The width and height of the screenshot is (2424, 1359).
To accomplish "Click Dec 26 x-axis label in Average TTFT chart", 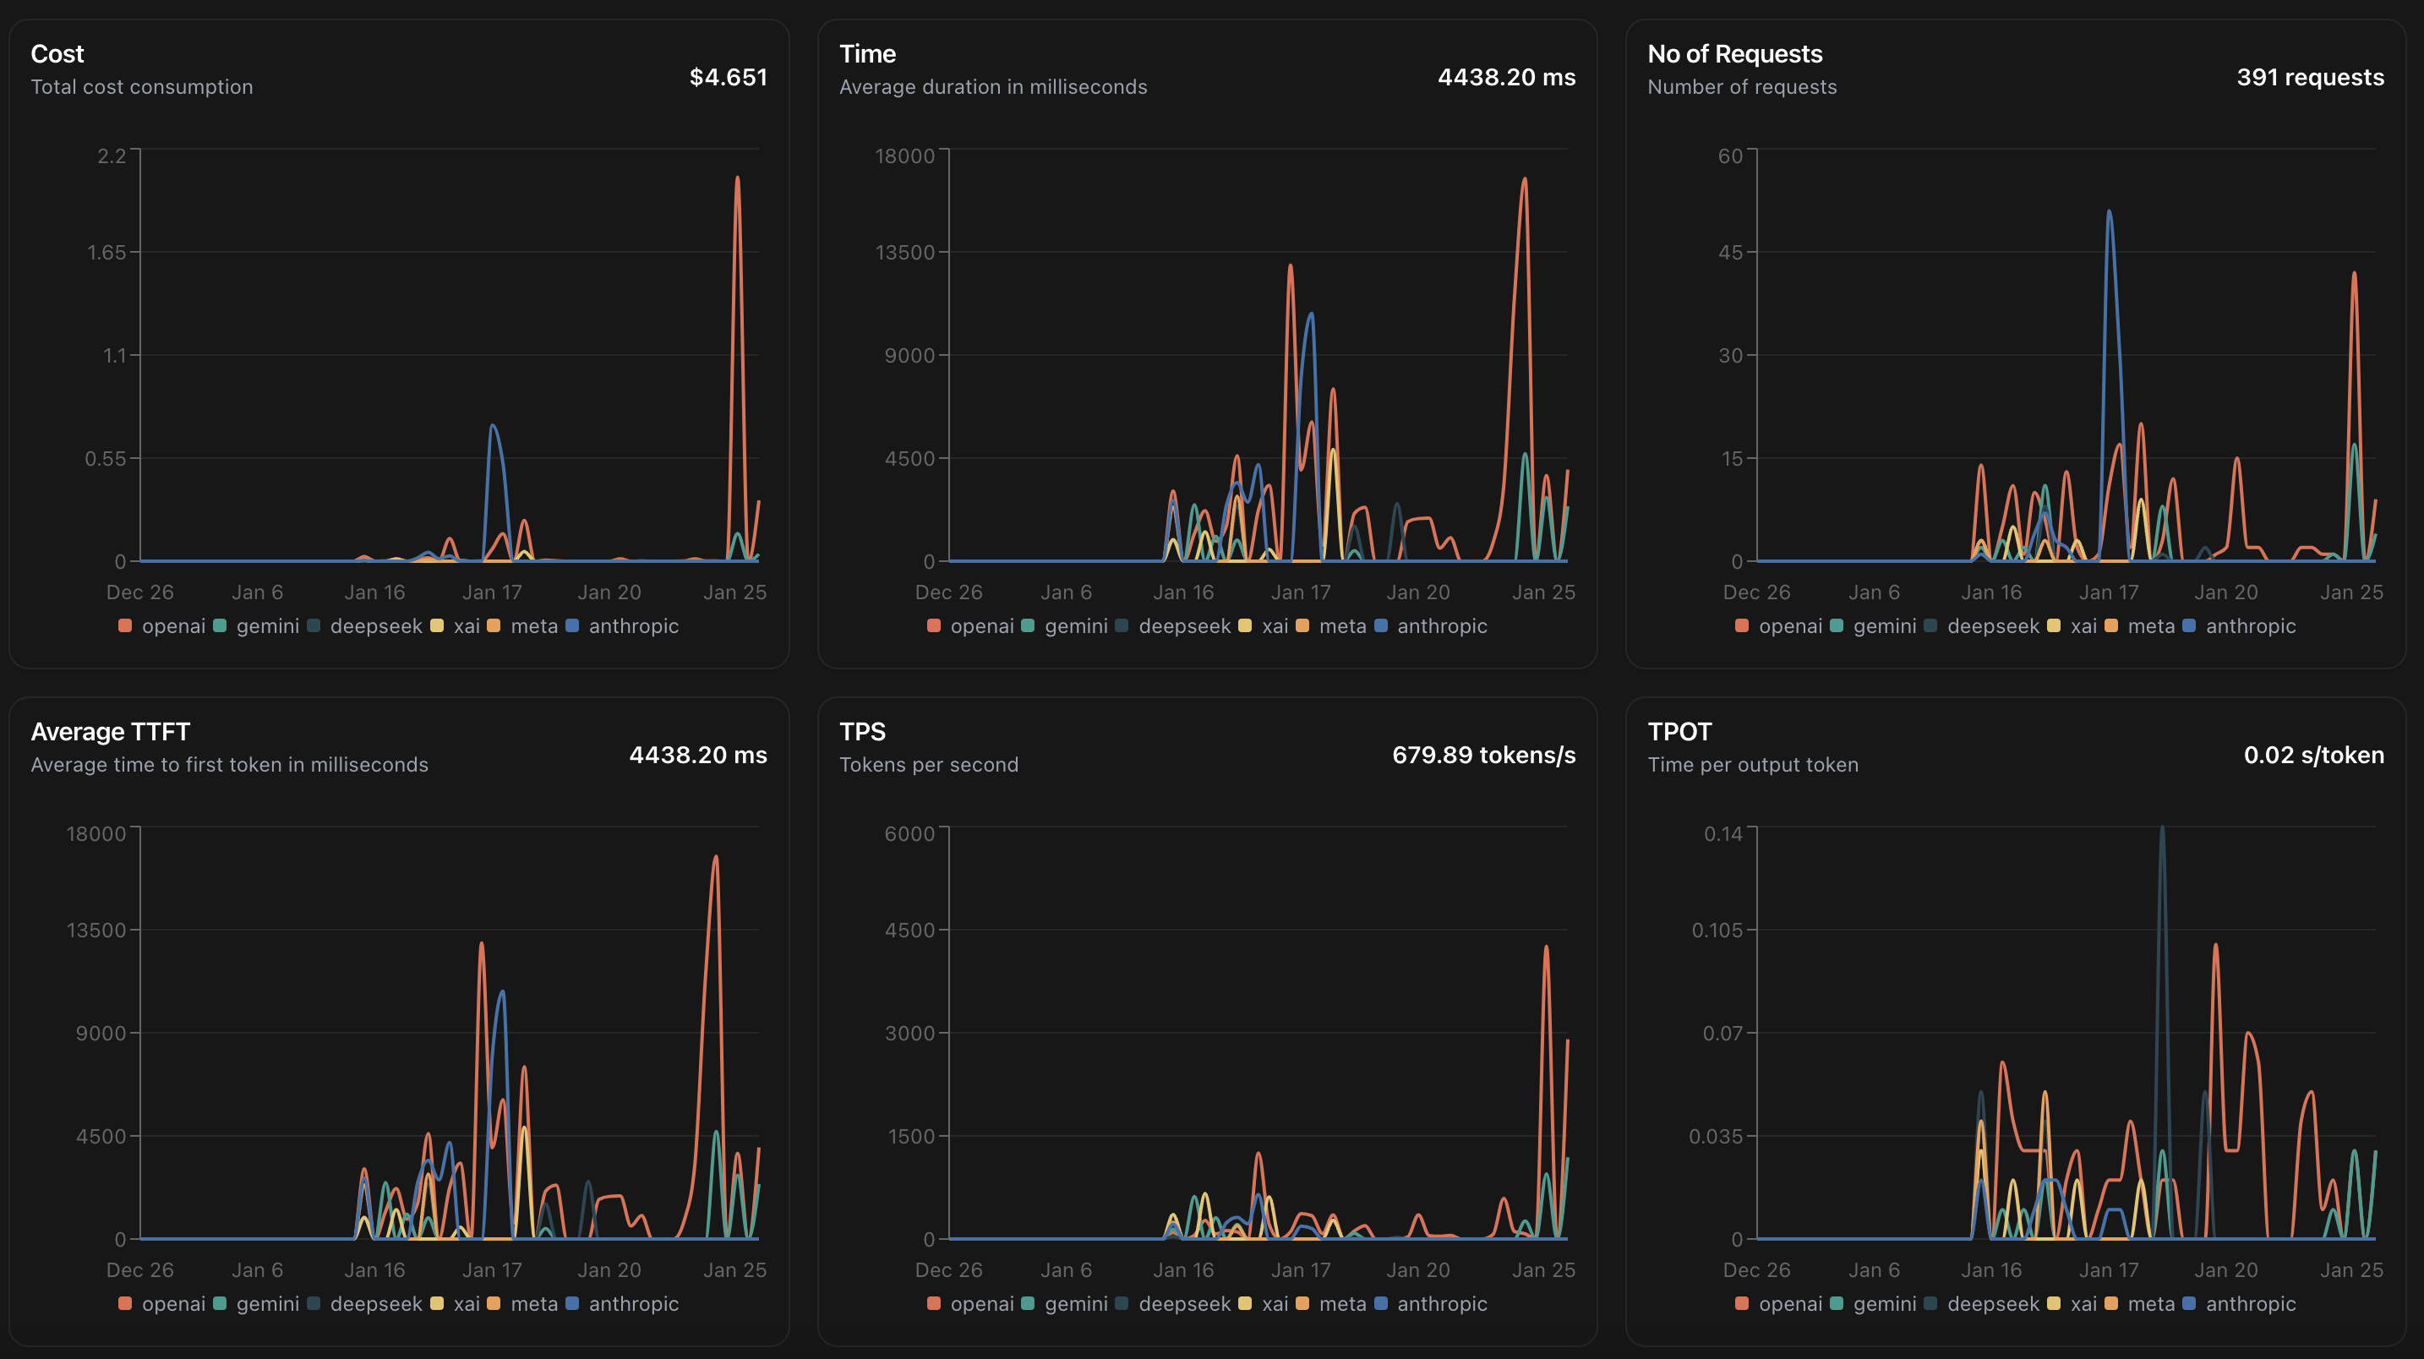I will [139, 1269].
